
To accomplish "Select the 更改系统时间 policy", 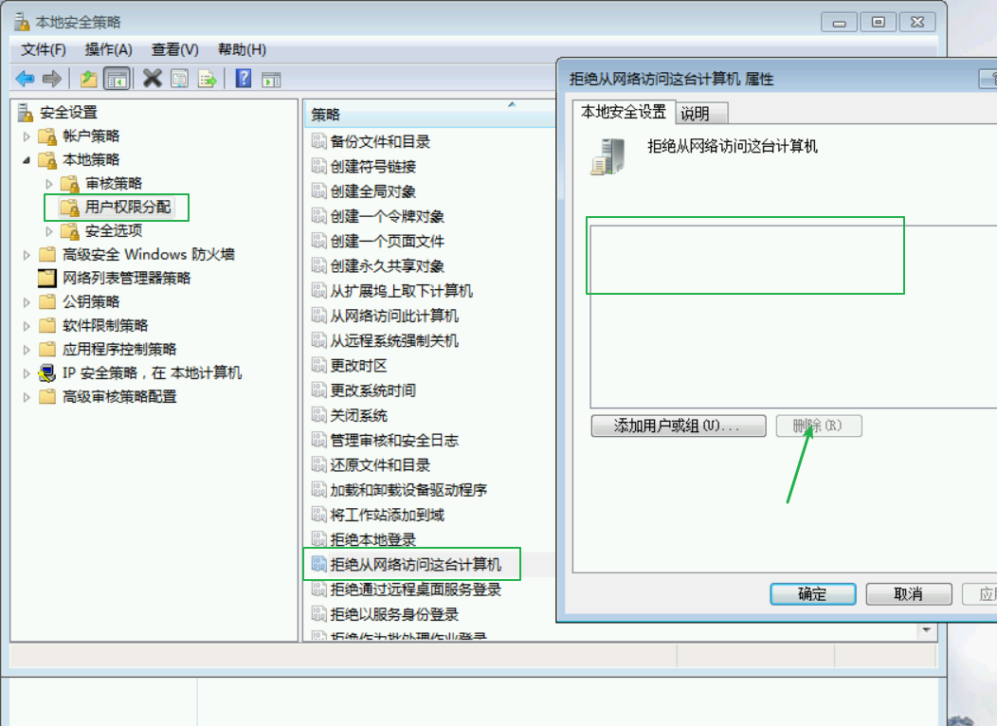I will pyautogui.click(x=372, y=390).
